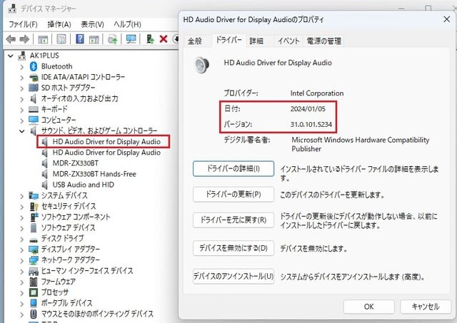This screenshot has width=457, height=323.
Task: Expand オーディオの入力および出力 chevron
Action: pos(21,99)
